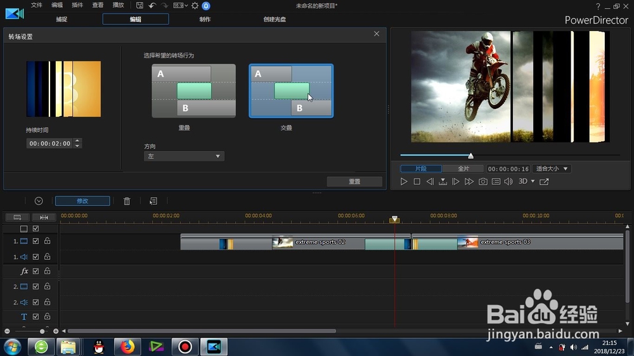Toggle the 3D preview button
Viewport: 634px width, 356px height.
[523, 181]
